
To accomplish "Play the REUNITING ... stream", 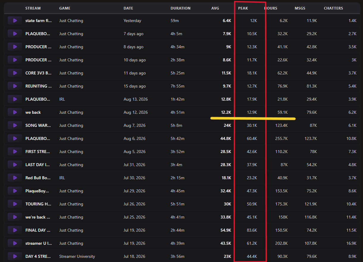I will point(15,86).
